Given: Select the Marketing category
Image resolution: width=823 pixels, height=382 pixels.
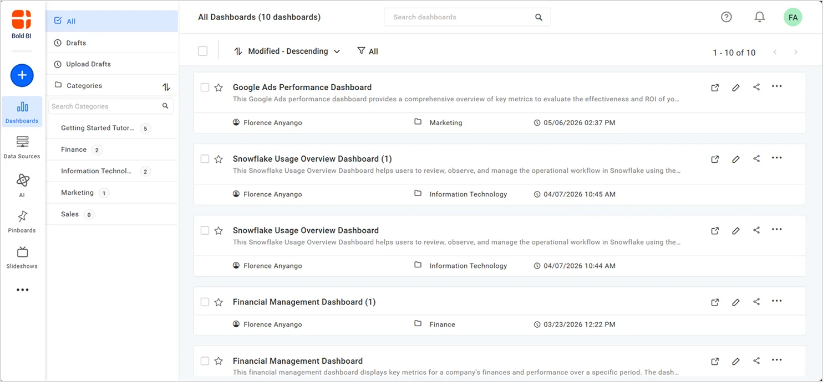Looking at the screenshot, I should pyautogui.click(x=111, y=193).
